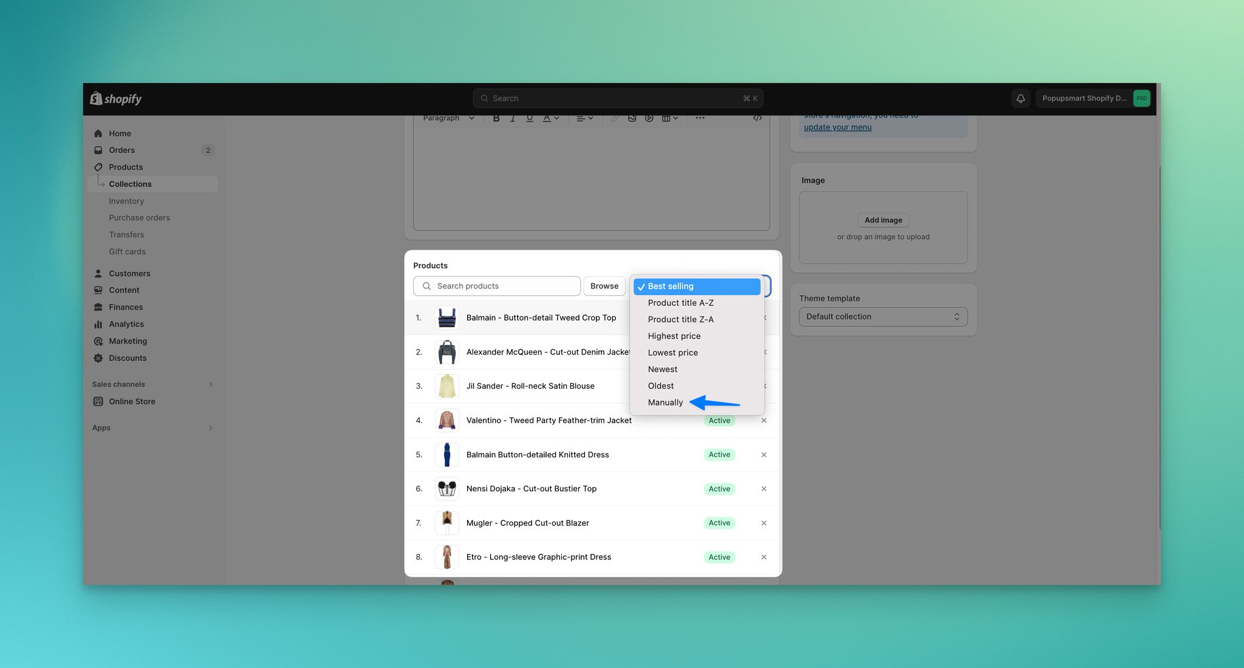
Task: Open the text color dropdown
Action: tap(551, 118)
